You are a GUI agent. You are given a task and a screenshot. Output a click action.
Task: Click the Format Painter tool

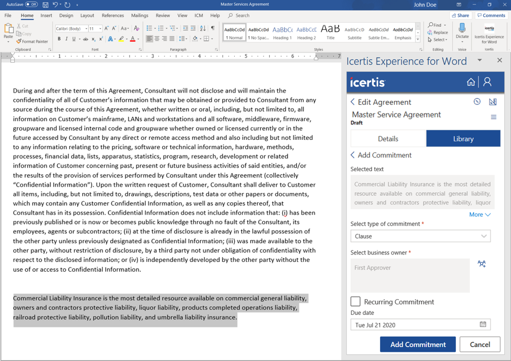click(x=32, y=41)
